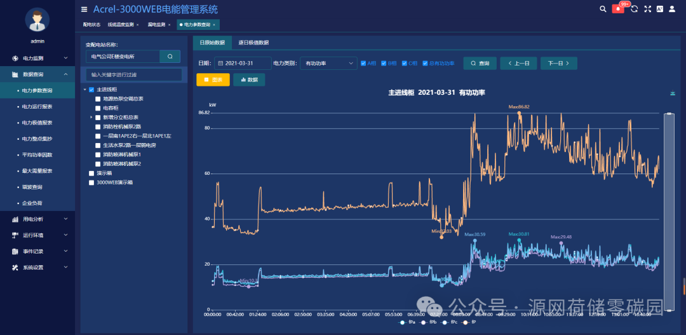Close the 线缆温度监测 tab with its x

(137, 25)
